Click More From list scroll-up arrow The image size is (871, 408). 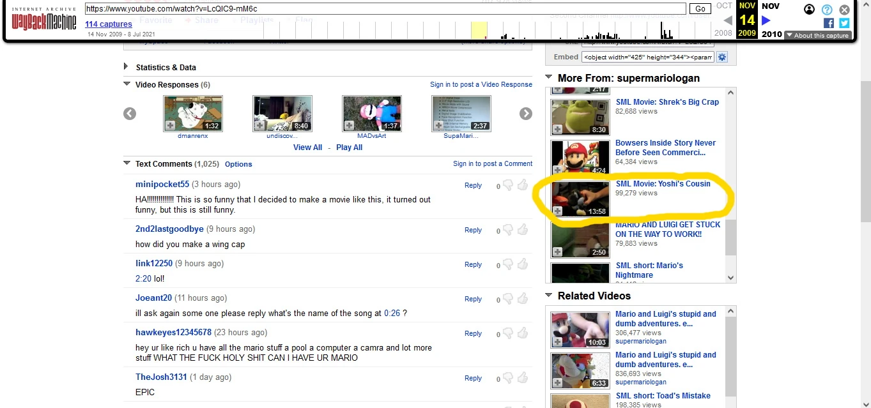[x=731, y=93]
